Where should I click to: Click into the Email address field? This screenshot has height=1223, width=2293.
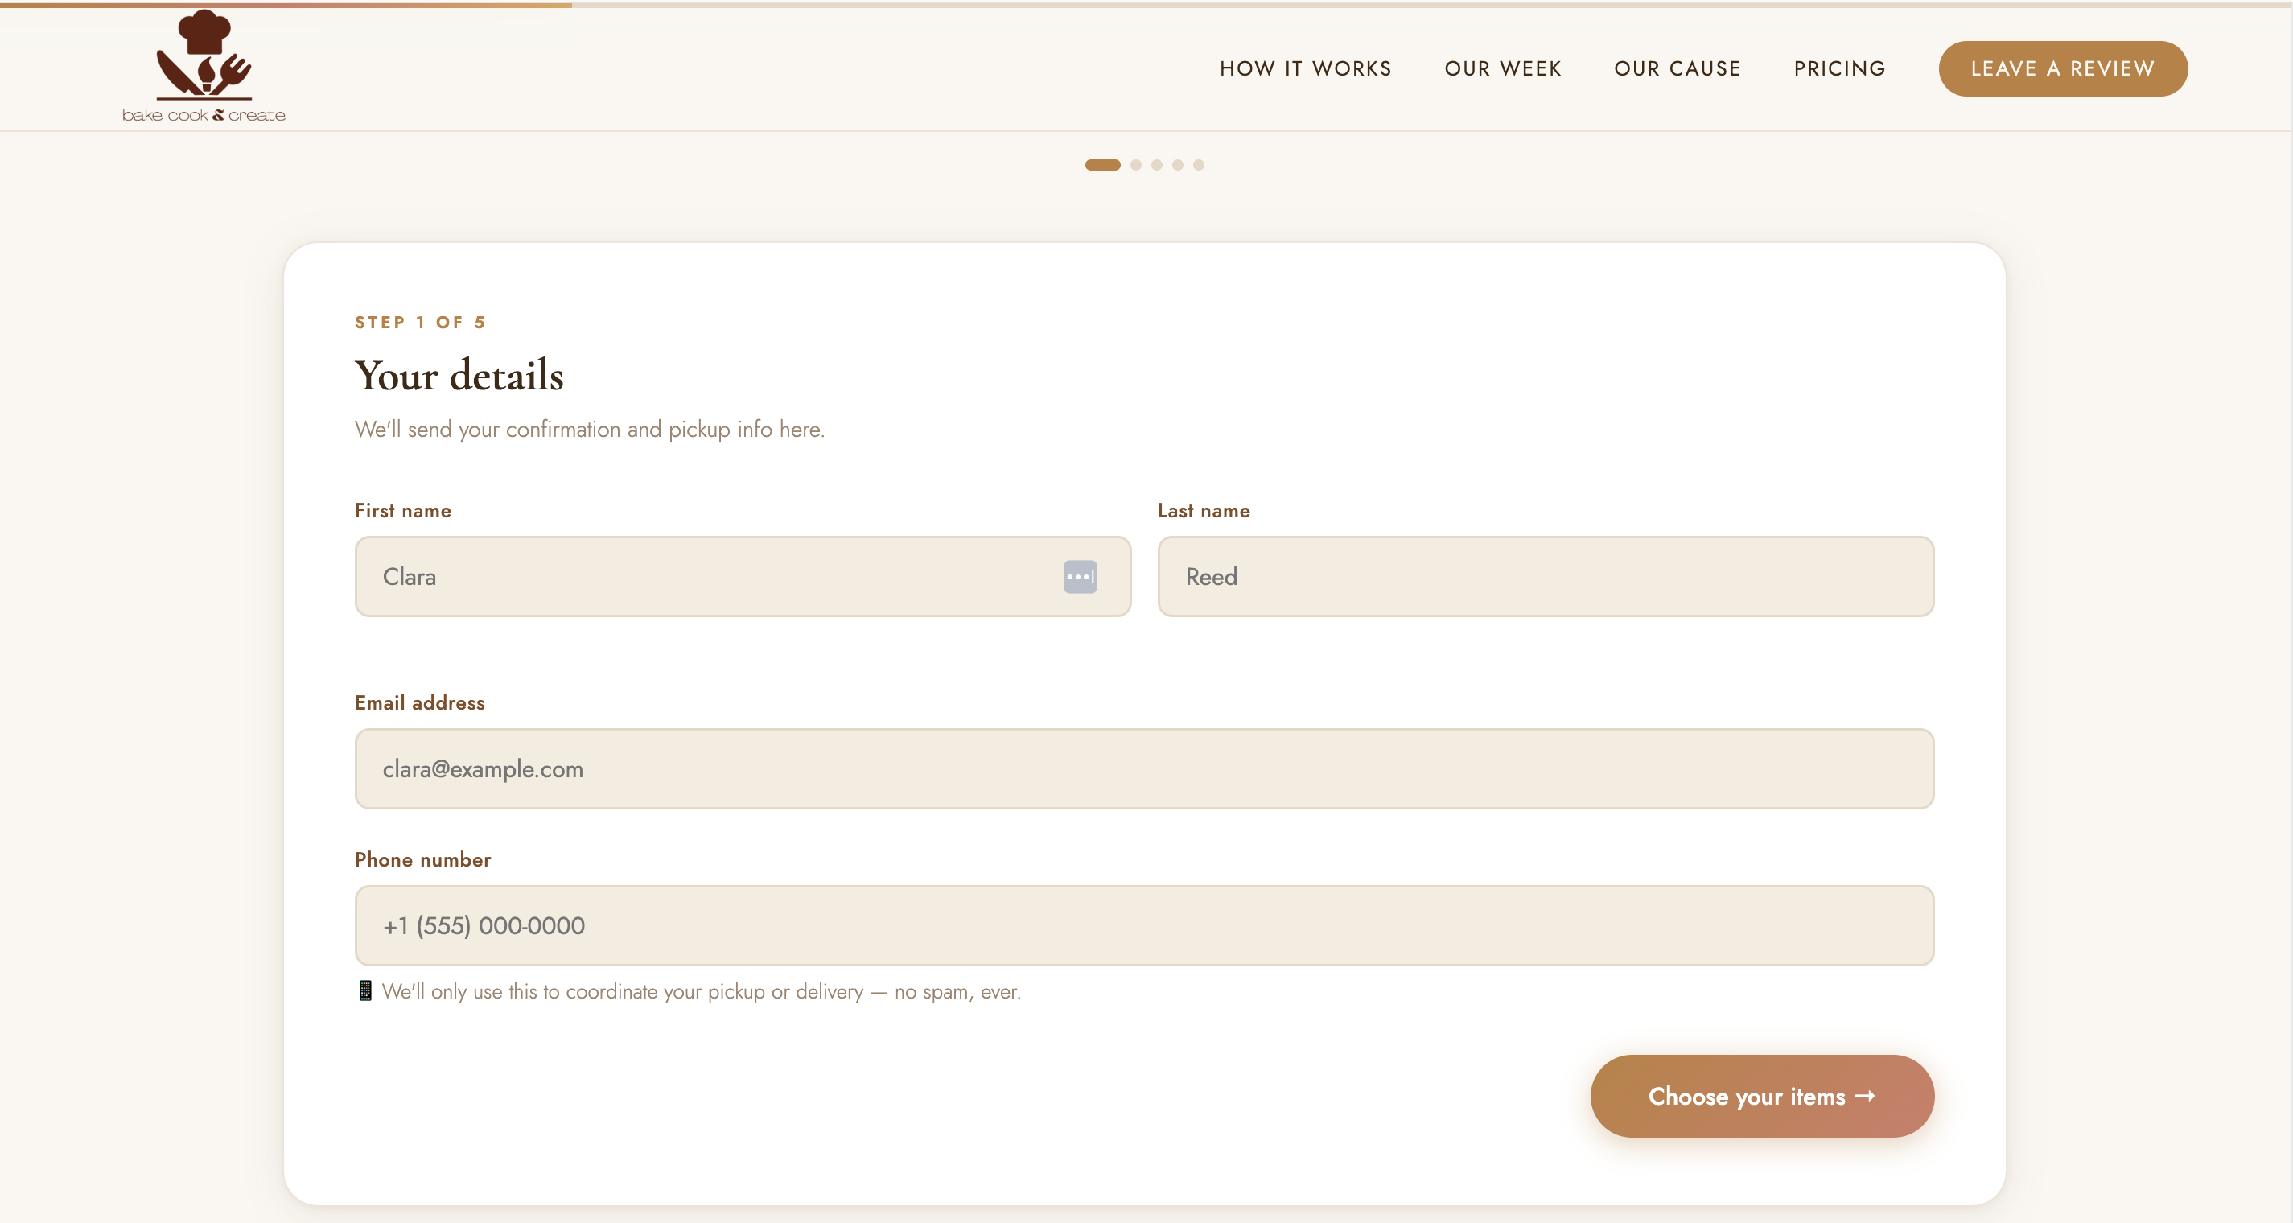1144,769
